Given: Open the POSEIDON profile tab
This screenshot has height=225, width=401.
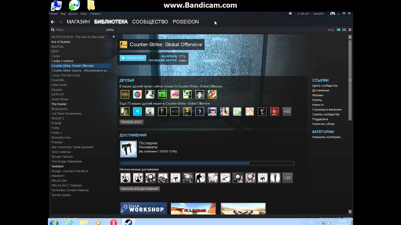Looking at the screenshot, I should tap(186, 22).
